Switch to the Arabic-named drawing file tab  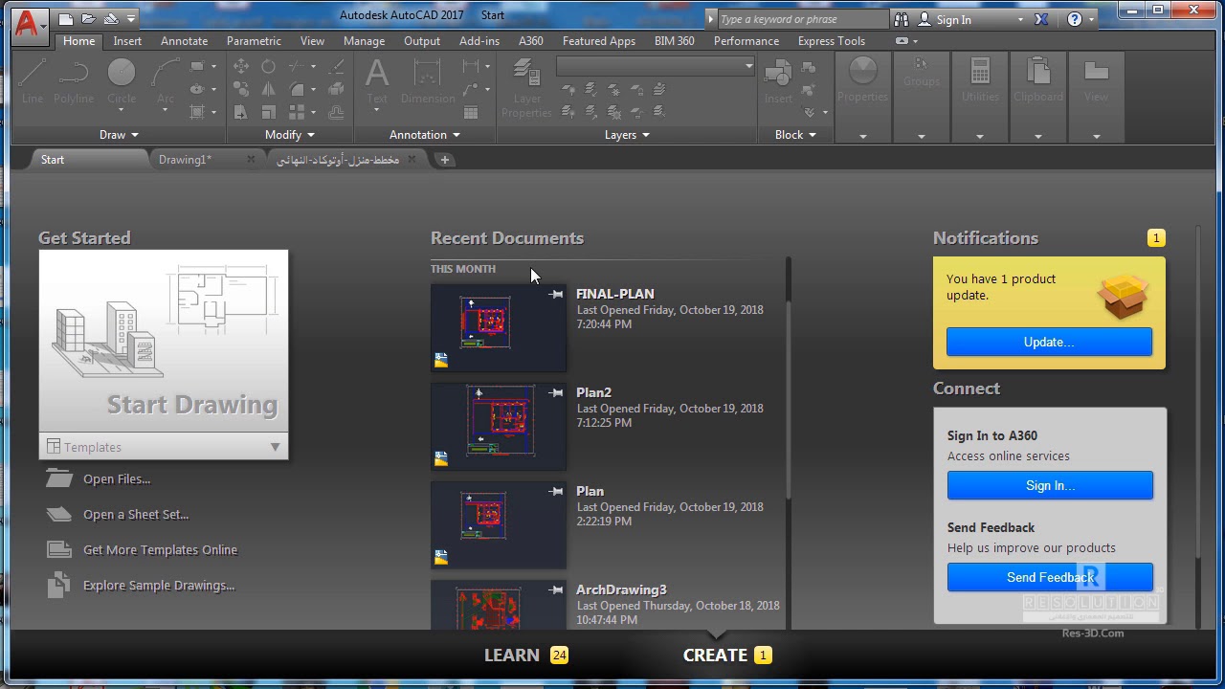tap(338, 160)
